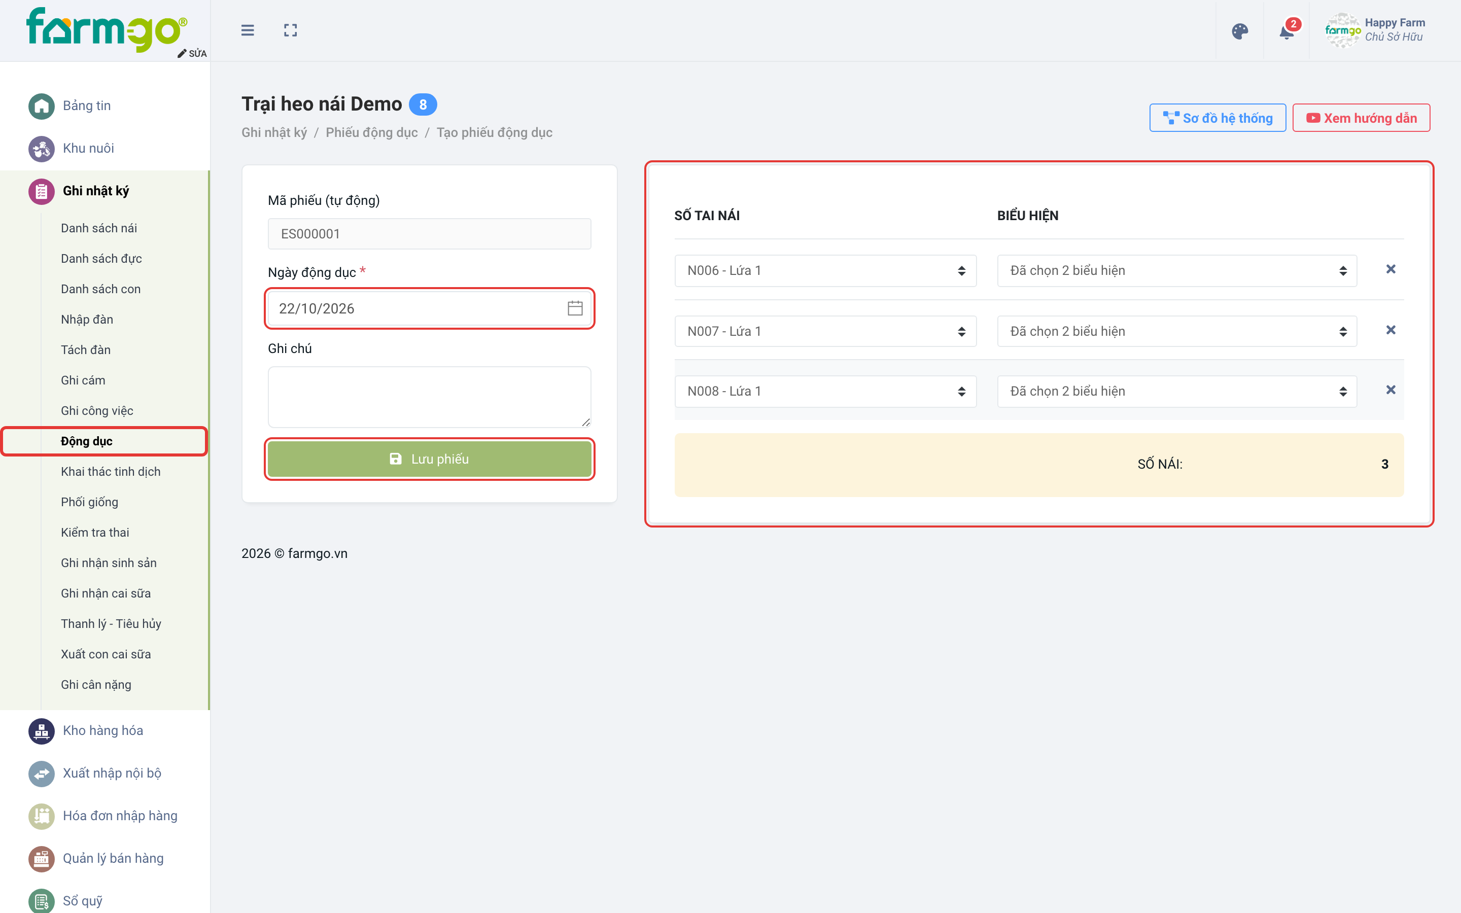This screenshot has height=913, width=1461.
Task: Open Phối giống submenu item
Action: click(89, 502)
